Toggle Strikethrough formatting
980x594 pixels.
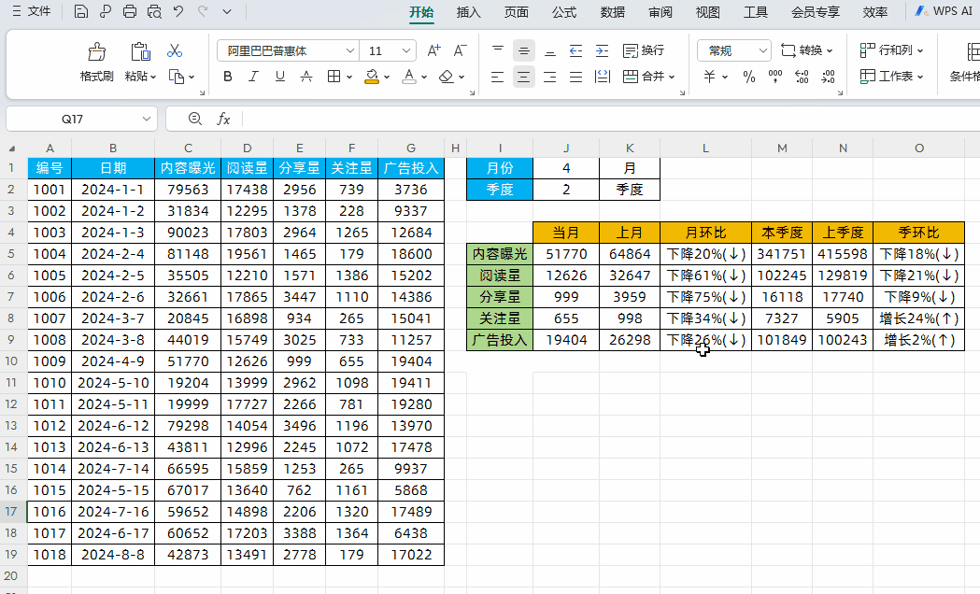(306, 77)
